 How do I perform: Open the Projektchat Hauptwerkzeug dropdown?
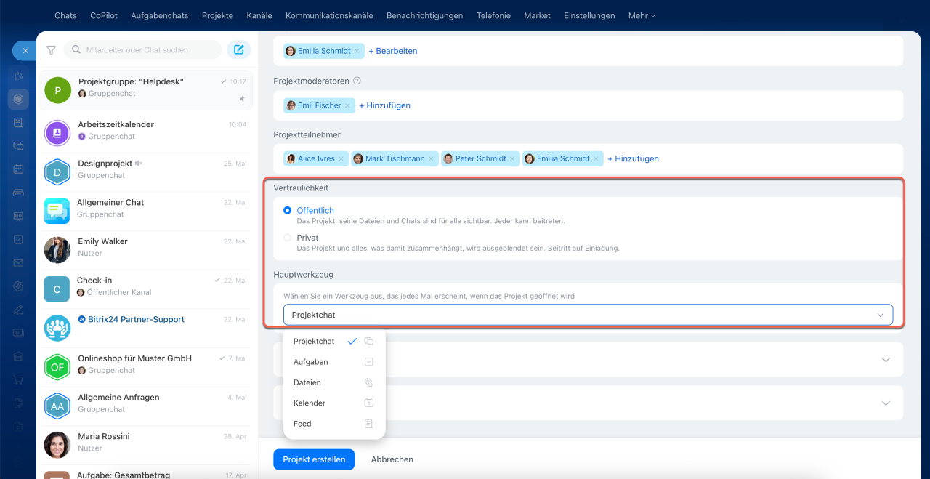point(588,315)
